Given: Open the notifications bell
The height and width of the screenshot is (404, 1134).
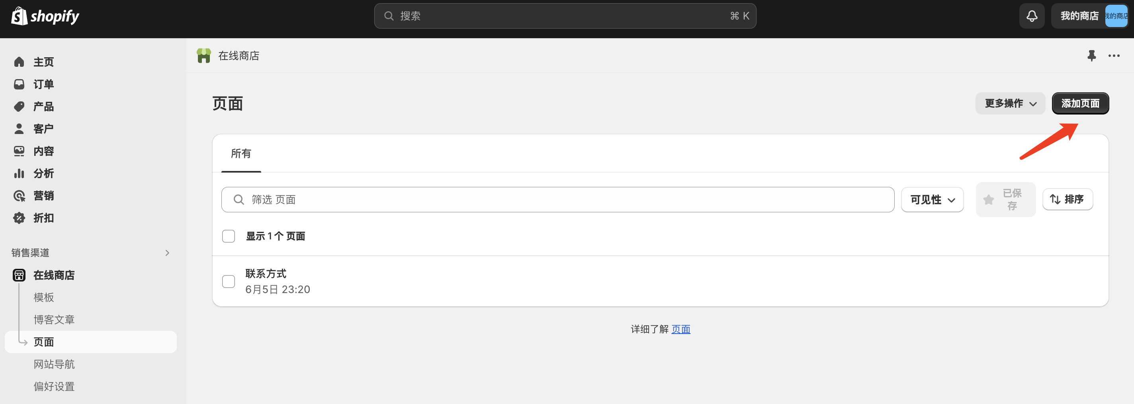Looking at the screenshot, I should tap(1031, 16).
